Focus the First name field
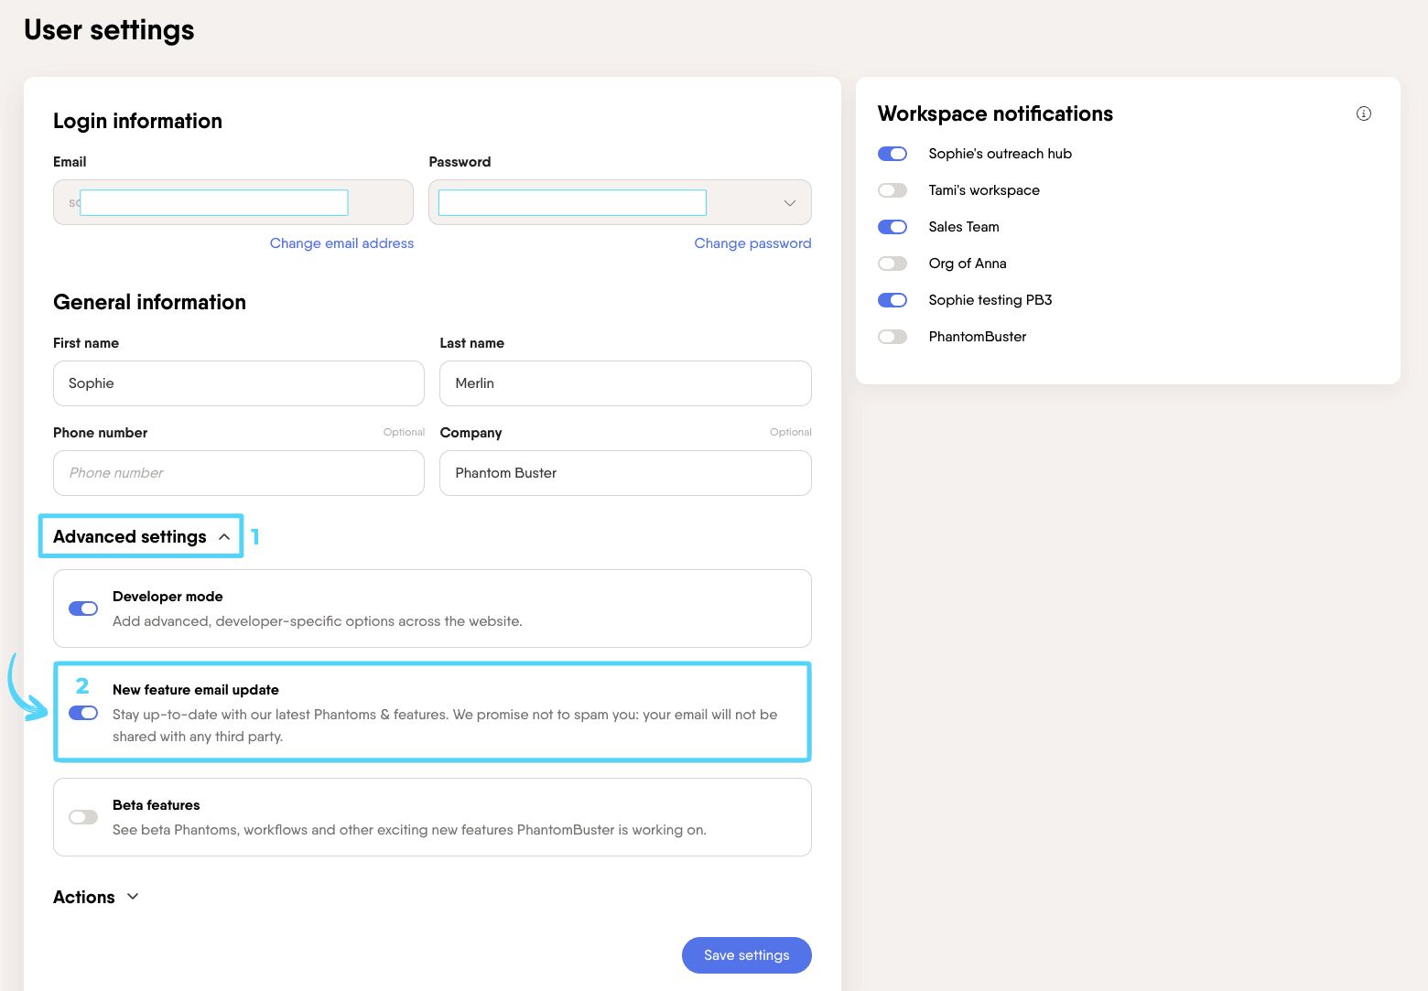Image resolution: width=1428 pixels, height=991 pixels. (x=239, y=383)
